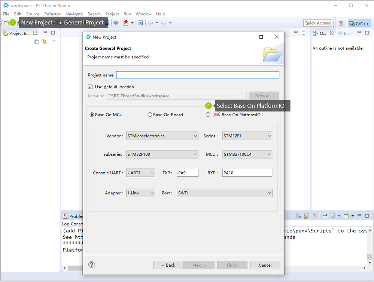Toggle Link with Editor in Project Explorer
Image resolution: width=374 pixels, height=282 pixels.
pyautogui.click(x=45, y=42)
